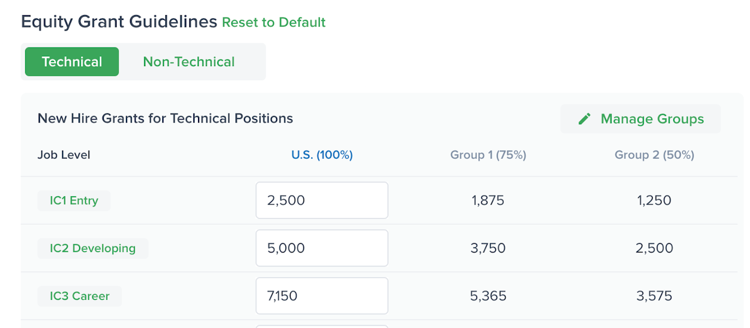The image size is (750, 328).
Task: Click the 3,750 Group 1 value for IC2
Action: [488, 248]
